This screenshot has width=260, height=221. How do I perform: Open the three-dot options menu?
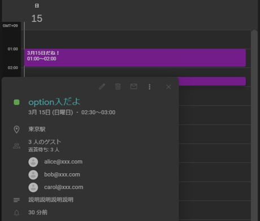click(x=149, y=87)
